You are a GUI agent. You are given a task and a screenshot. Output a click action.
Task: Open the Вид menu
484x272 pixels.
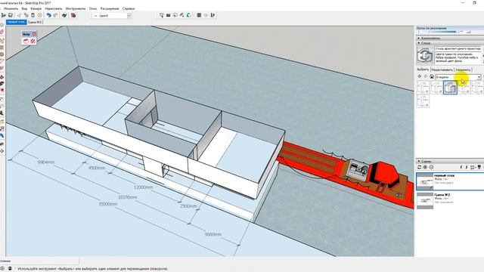point(24,8)
